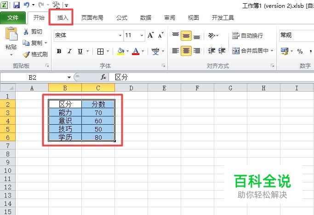Decrease indent in alignment group
The width and height of the screenshot is (314, 215).
coord(211,51)
